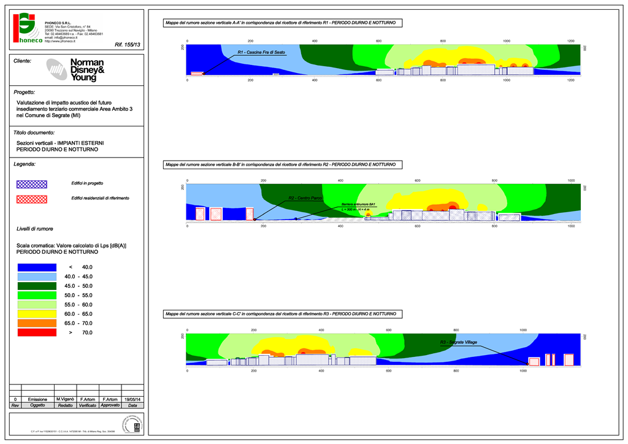Image resolution: width=628 pixels, height=444 pixels.
Task: Click the 'Rif. 155/13' reference text
Action: [128, 45]
